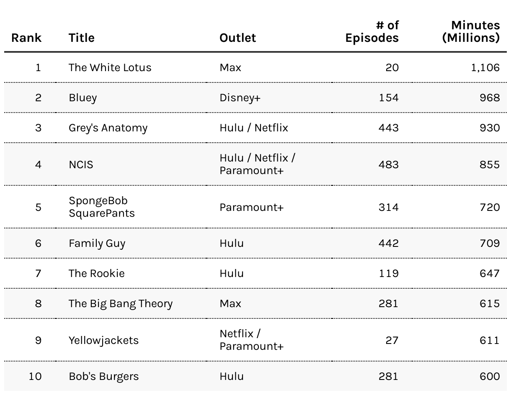Select the Bob's Burgers title
This screenshot has height=395, width=511.
click(x=103, y=376)
